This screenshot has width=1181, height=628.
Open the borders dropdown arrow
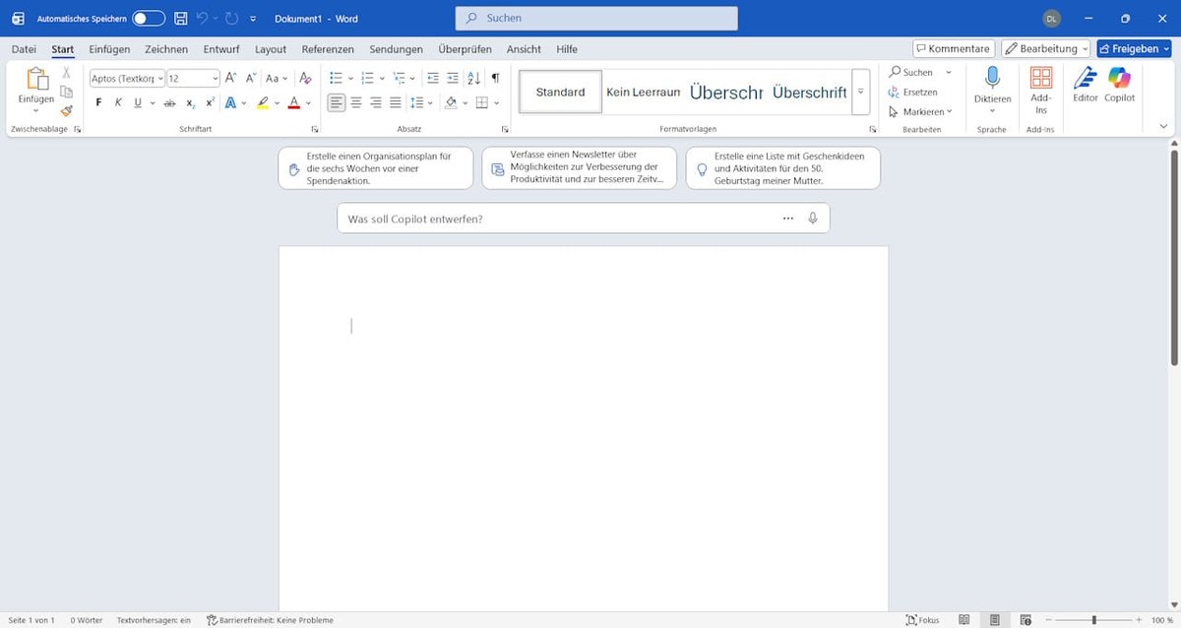pos(499,102)
